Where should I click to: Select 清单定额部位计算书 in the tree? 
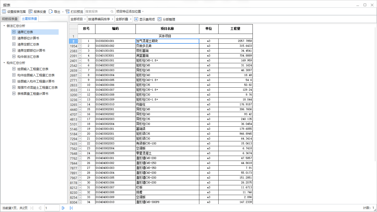pyautogui.click(x=31, y=50)
